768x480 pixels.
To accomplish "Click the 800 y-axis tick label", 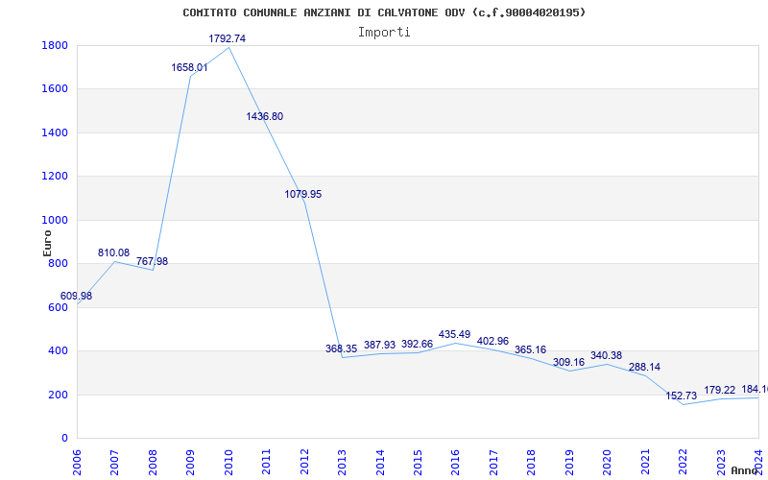I will point(59,264).
